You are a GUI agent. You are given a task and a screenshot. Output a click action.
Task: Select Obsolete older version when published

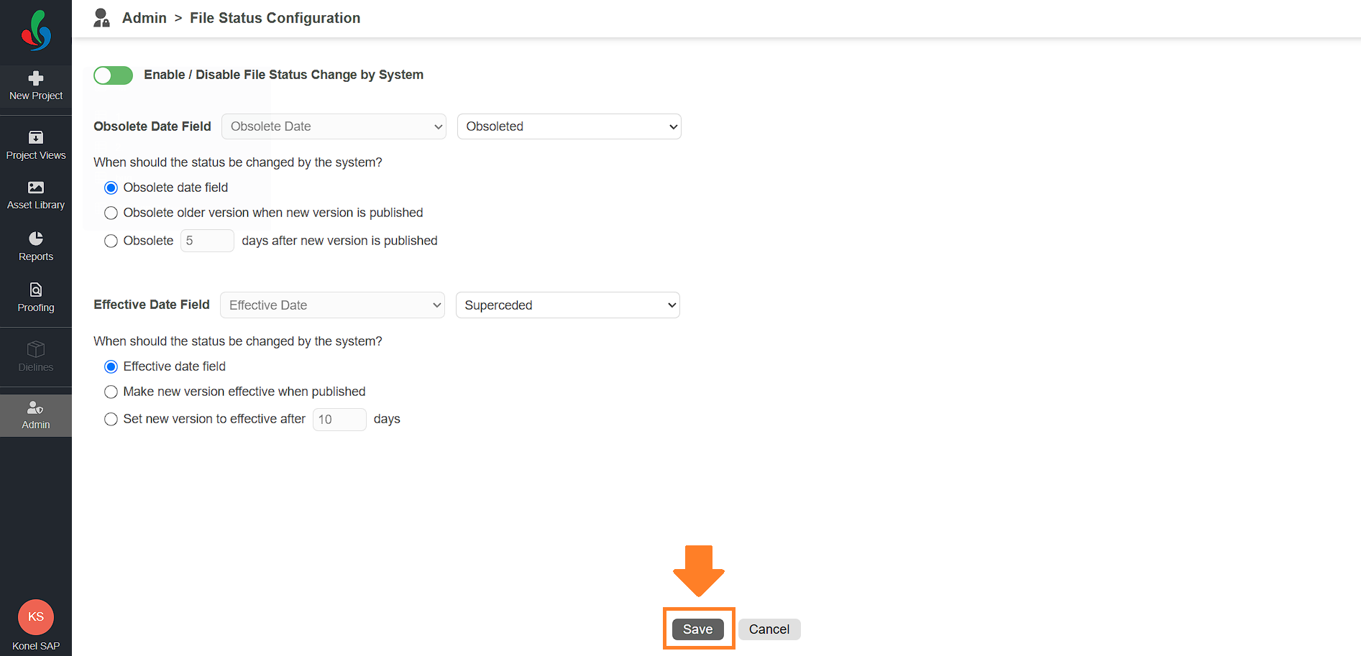coord(111,213)
